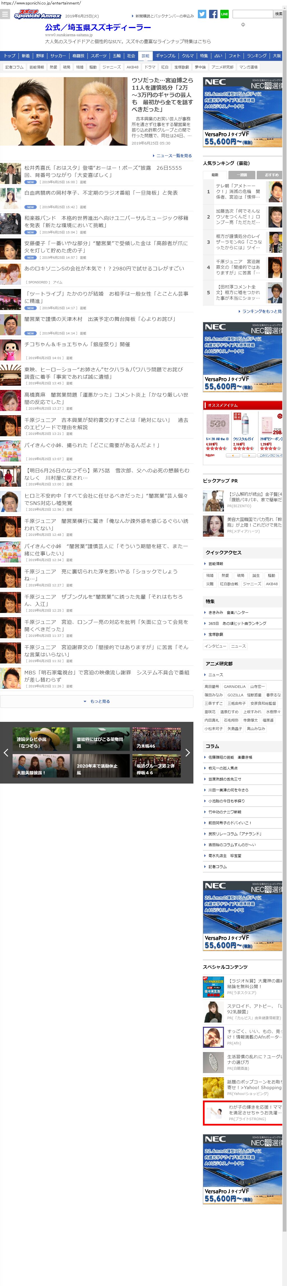
Task: Click the Sponichi Annex logo
Action: [38, 15]
